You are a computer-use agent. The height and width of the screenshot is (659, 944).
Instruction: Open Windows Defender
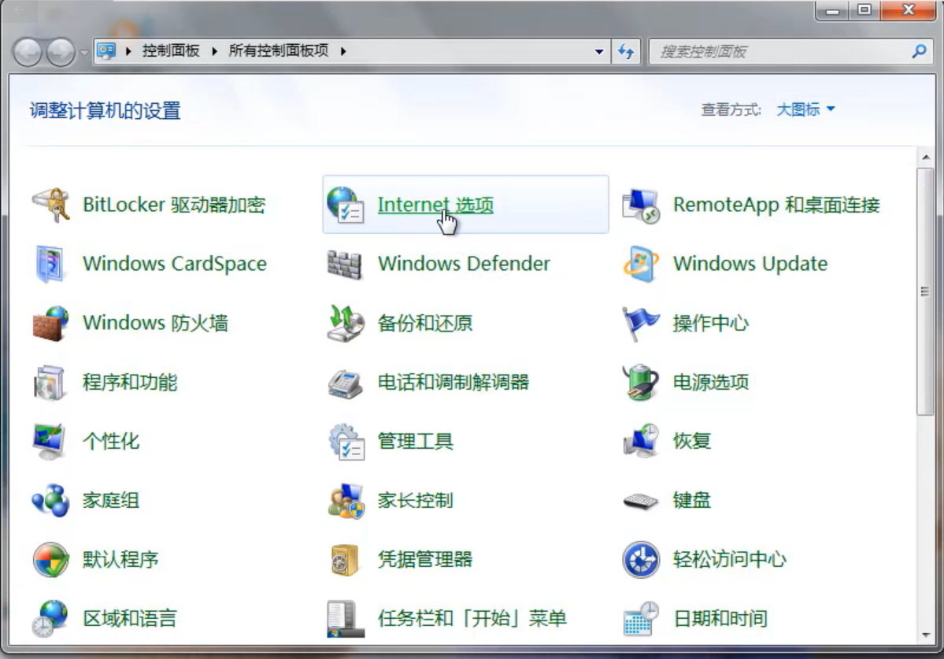[x=463, y=264]
